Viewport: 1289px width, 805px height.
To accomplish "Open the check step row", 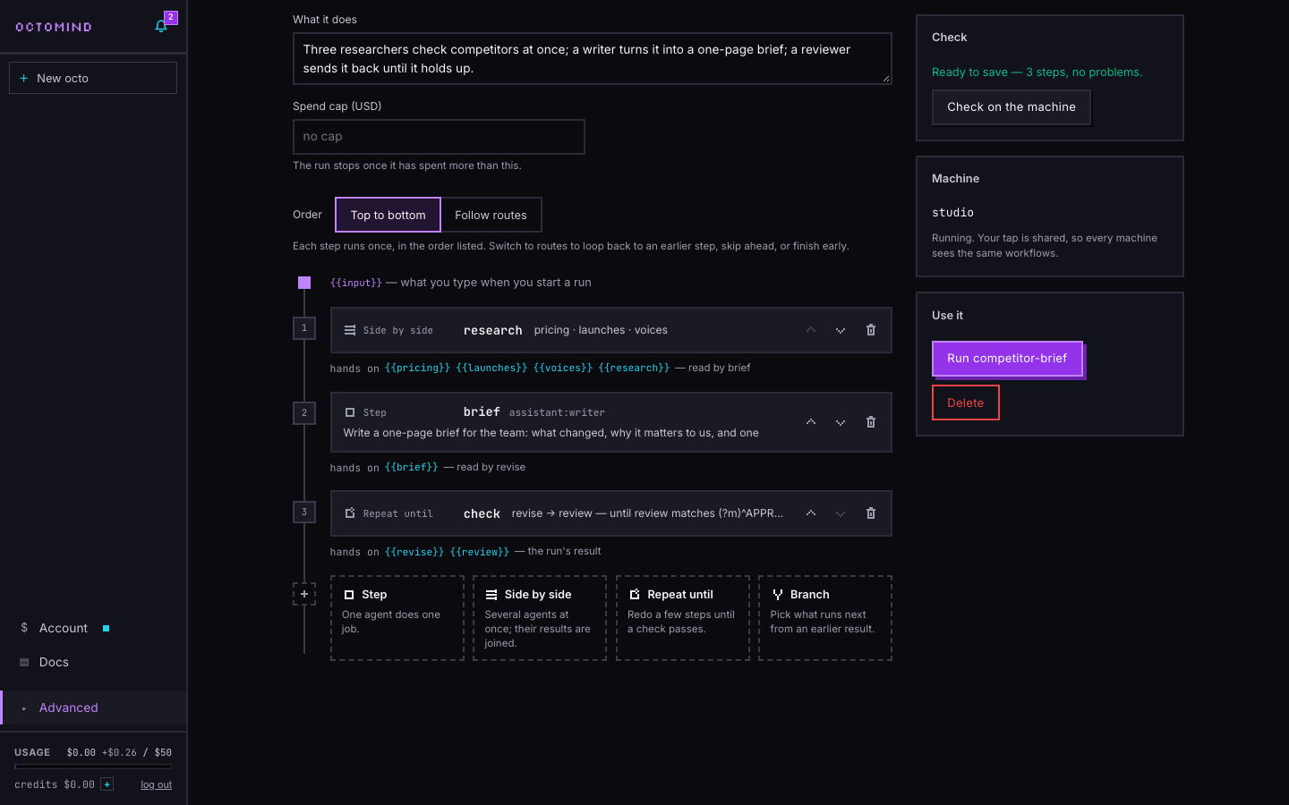I will pyautogui.click(x=611, y=513).
